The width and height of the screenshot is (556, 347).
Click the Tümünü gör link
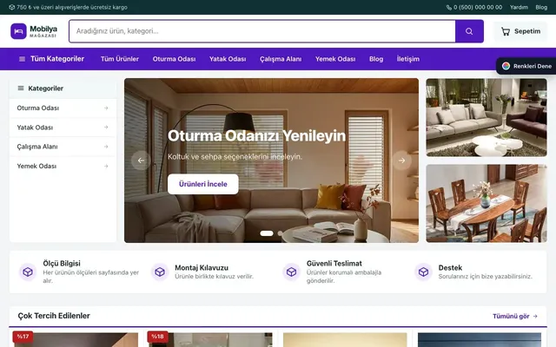pyautogui.click(x=515, y=316)
